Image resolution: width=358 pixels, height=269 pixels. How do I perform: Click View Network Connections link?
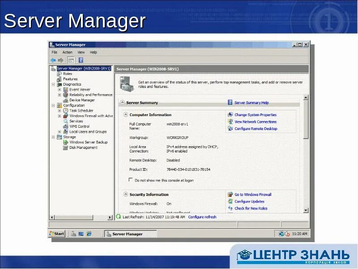(x=256, y=121)
